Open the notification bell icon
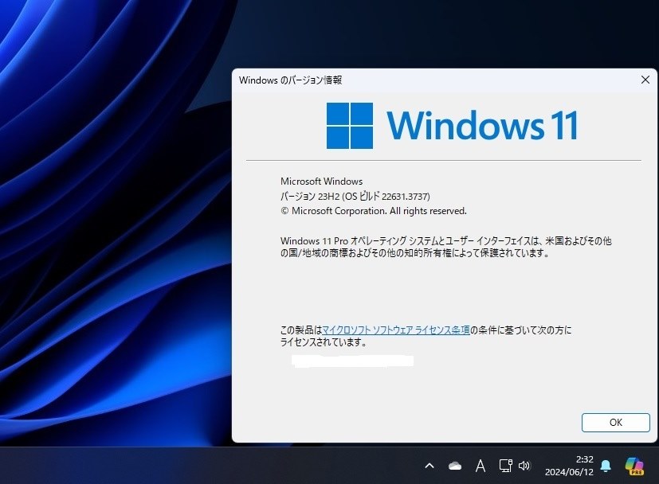This screenshot has width=659, height=484. [x=606, y=466]
